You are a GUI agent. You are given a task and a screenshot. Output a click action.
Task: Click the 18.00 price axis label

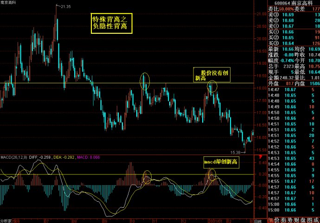pyautogui.click(x=261, y=88)
